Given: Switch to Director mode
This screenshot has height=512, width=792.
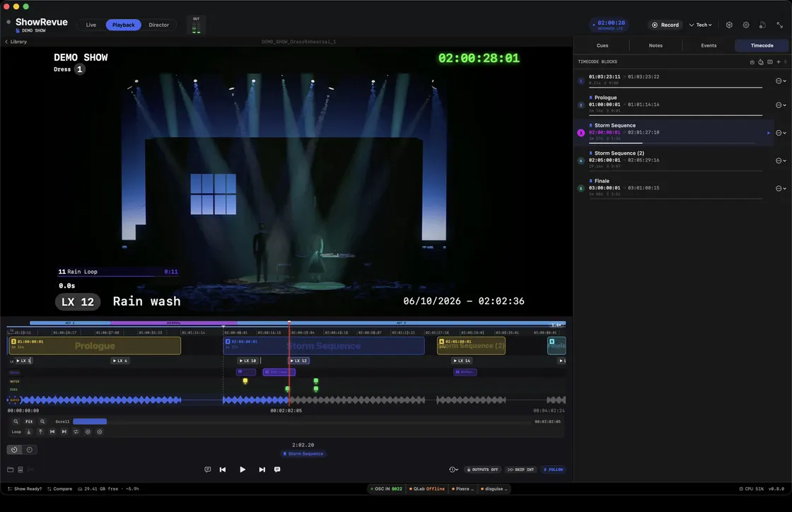Looking at the screenshot, I should pyautogui.click(x=158, y=25).
